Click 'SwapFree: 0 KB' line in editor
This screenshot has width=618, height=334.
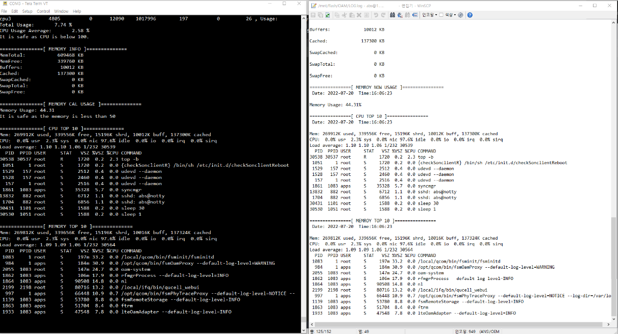click(x=347, y=75)
